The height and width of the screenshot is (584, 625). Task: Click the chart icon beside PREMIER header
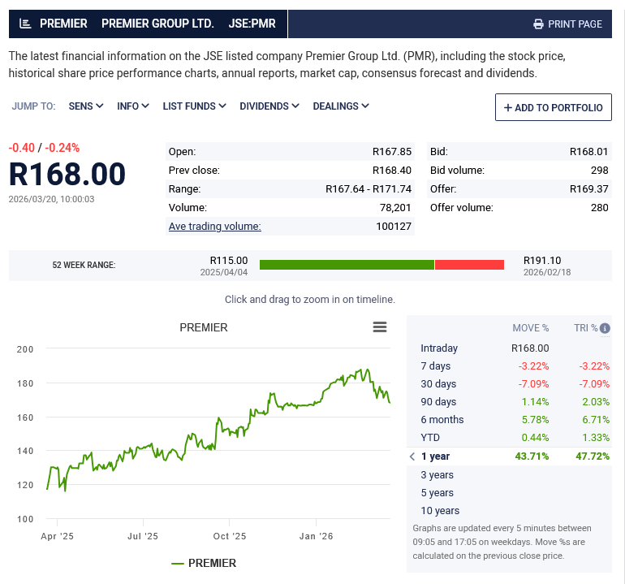[x=25, y=24]
